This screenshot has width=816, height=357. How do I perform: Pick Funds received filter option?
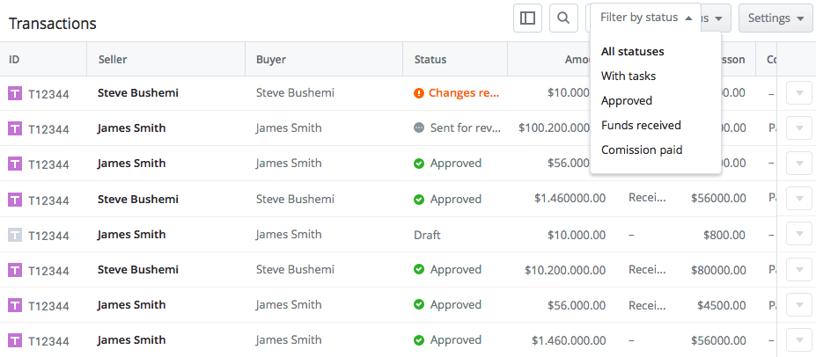coord(641,126)
